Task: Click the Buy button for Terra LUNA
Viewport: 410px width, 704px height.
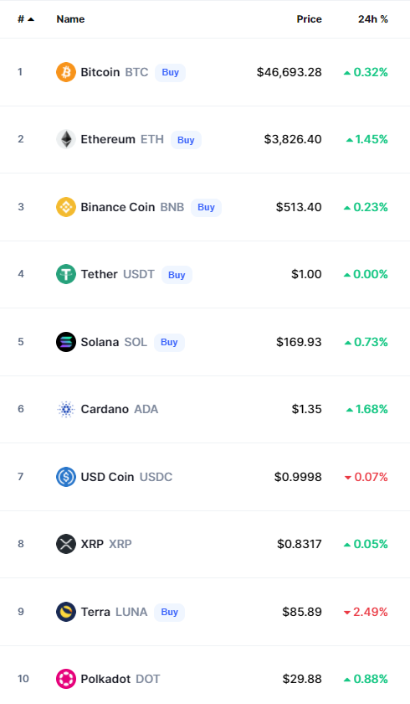Action: 169,613
